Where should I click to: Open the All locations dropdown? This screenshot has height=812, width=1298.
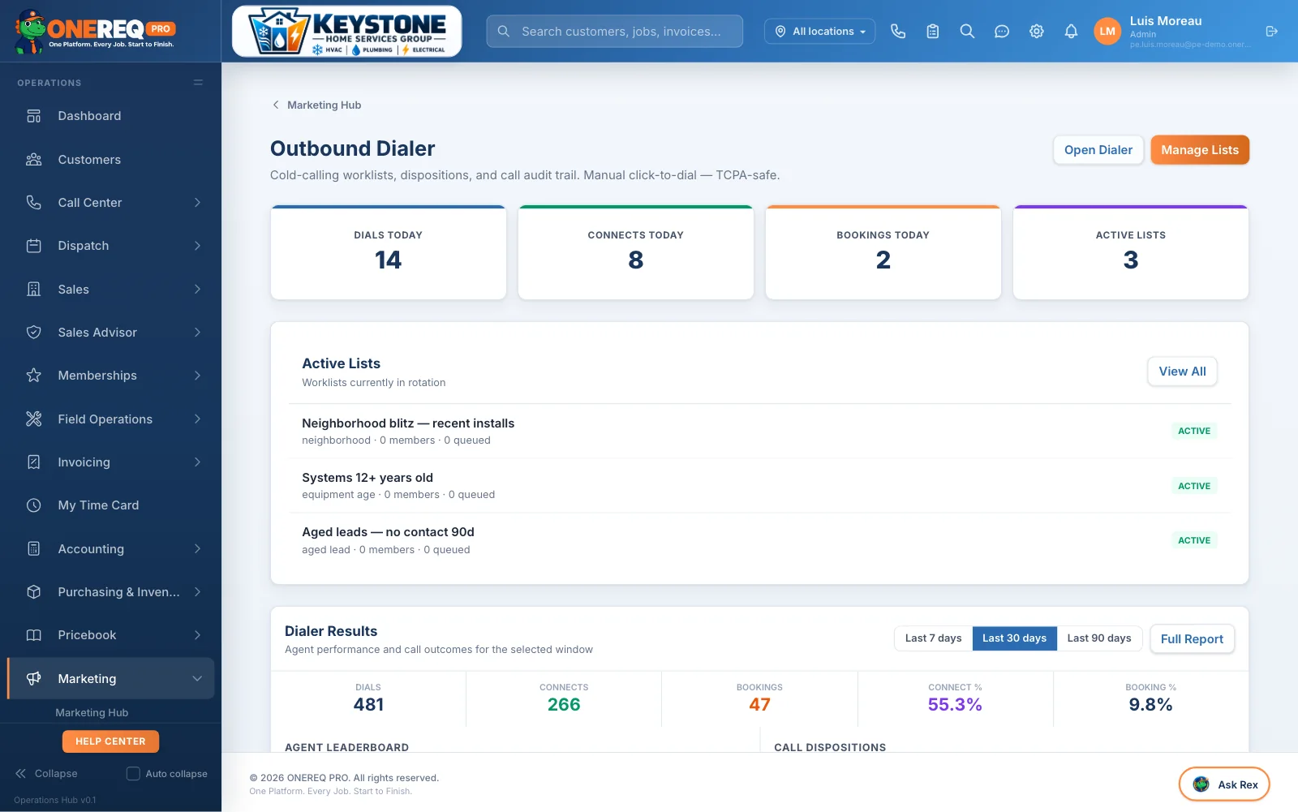[x=819, y=31]
